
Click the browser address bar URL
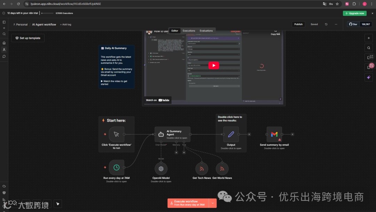click(x=66, y=4)
